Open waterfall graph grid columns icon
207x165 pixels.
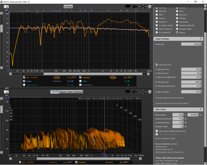click(135, 92)
